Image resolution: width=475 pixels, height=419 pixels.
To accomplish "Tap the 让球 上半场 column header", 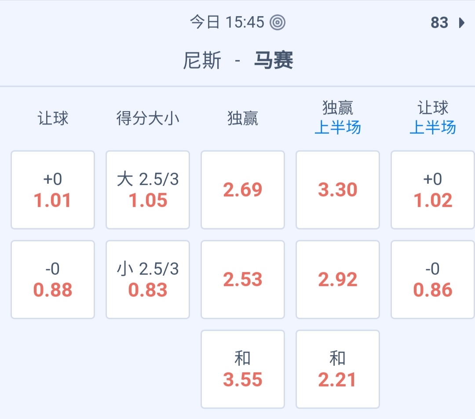I will (433, 118).
